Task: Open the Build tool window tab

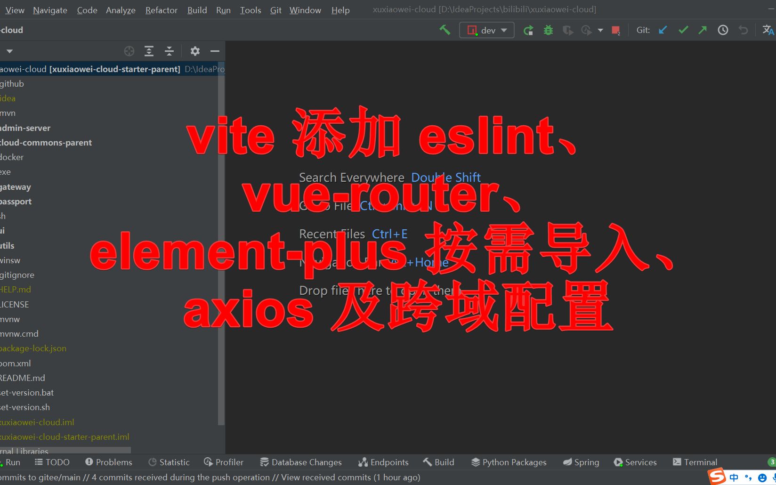Action: click(x=438, y=462)
